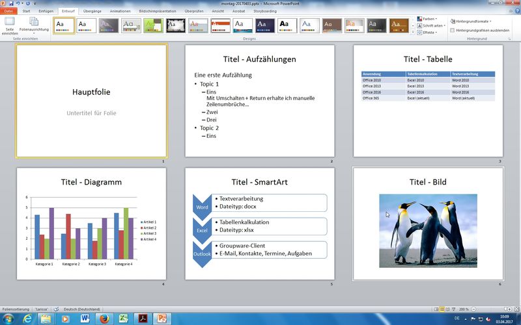Apply the teal-stripe design theme
Viewport: 521px width, 325px height.
pos(243,25)
